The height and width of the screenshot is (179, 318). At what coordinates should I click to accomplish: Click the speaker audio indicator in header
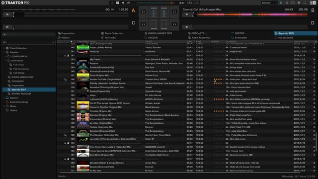pos(123,2)
